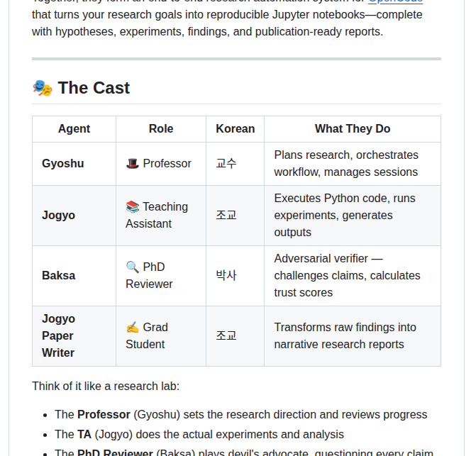Select the Jogyo agent name cell

(x=74, y=216)
